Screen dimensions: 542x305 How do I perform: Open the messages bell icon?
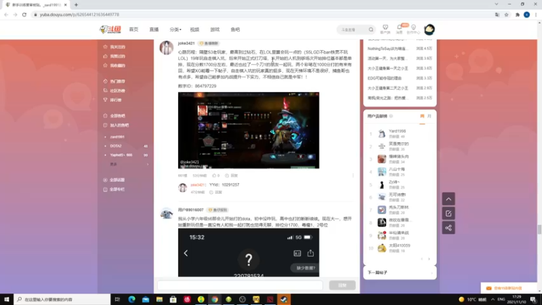pyautogui.click(x=400, y=29)
